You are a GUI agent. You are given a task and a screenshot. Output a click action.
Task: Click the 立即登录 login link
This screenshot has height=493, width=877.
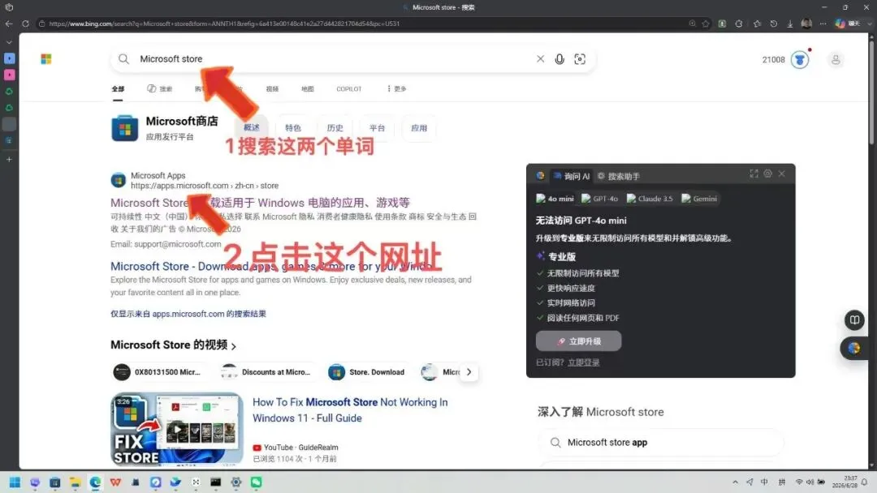click(x=583, y=362)
